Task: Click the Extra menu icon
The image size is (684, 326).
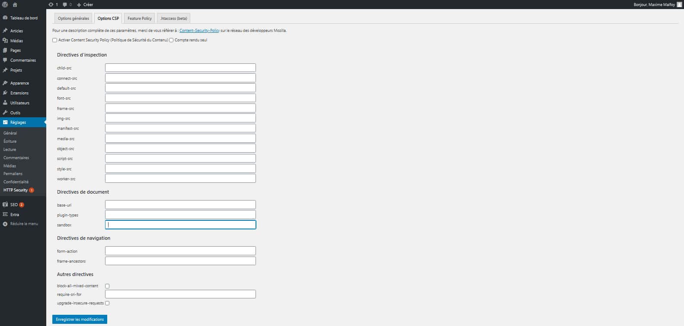Action: click(x=5, y=214)
